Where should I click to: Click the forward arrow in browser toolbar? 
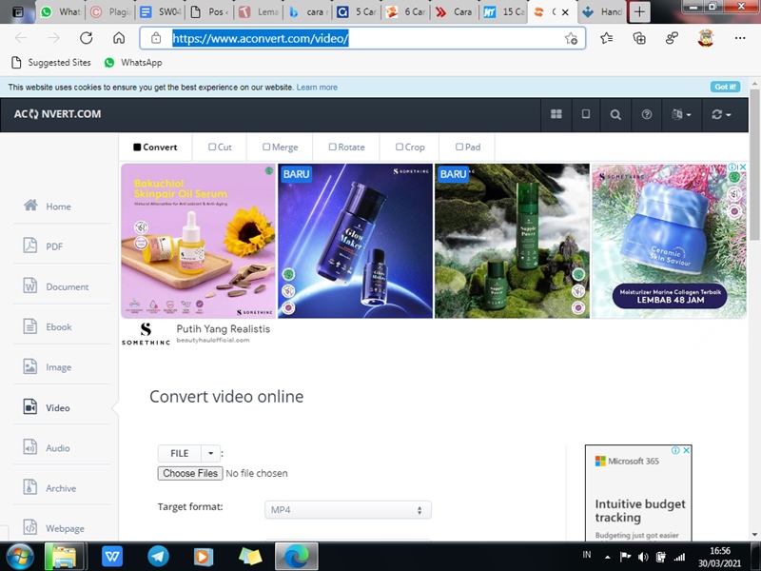(53, 38)
